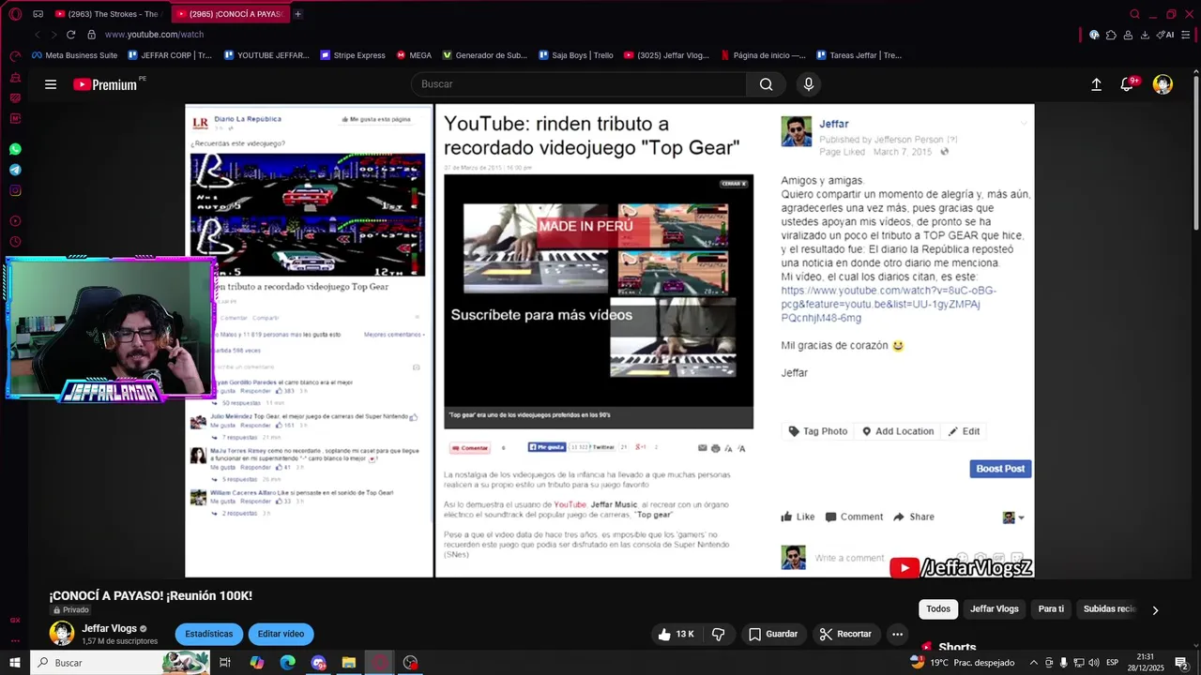Image resolution: width=1201 pixels, height=675 pixels.
Task: Go to YouTube Premium home logo
Action: coord(106,84)
